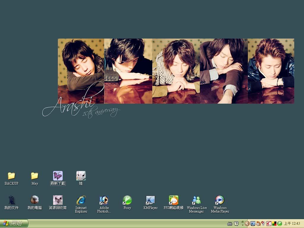Open the BACKUP folder
Screen dimensions: 304x228
[11, 176]
